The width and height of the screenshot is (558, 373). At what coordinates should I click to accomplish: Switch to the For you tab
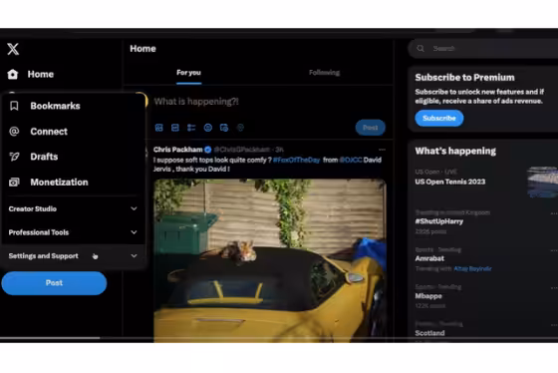(188, 73)
